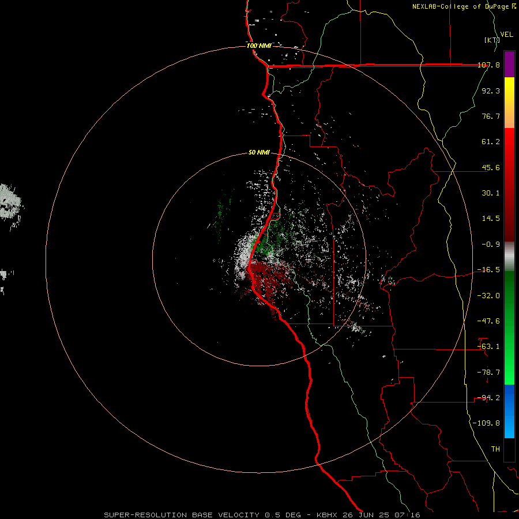Viewport: 519px width, 519px height.
Task: Click the 0.5 DEG elevation text in the caption
Action: [x=283, y=515]
